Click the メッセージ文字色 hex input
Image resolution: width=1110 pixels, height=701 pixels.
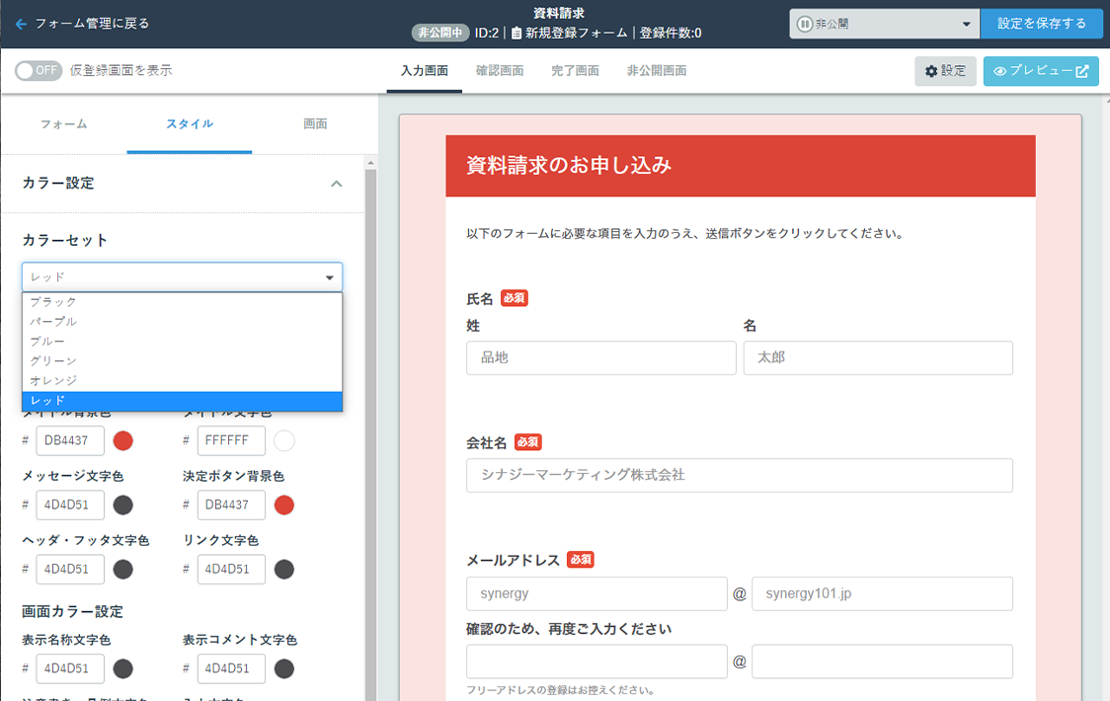pyautogui.click(x=70, y=506)
